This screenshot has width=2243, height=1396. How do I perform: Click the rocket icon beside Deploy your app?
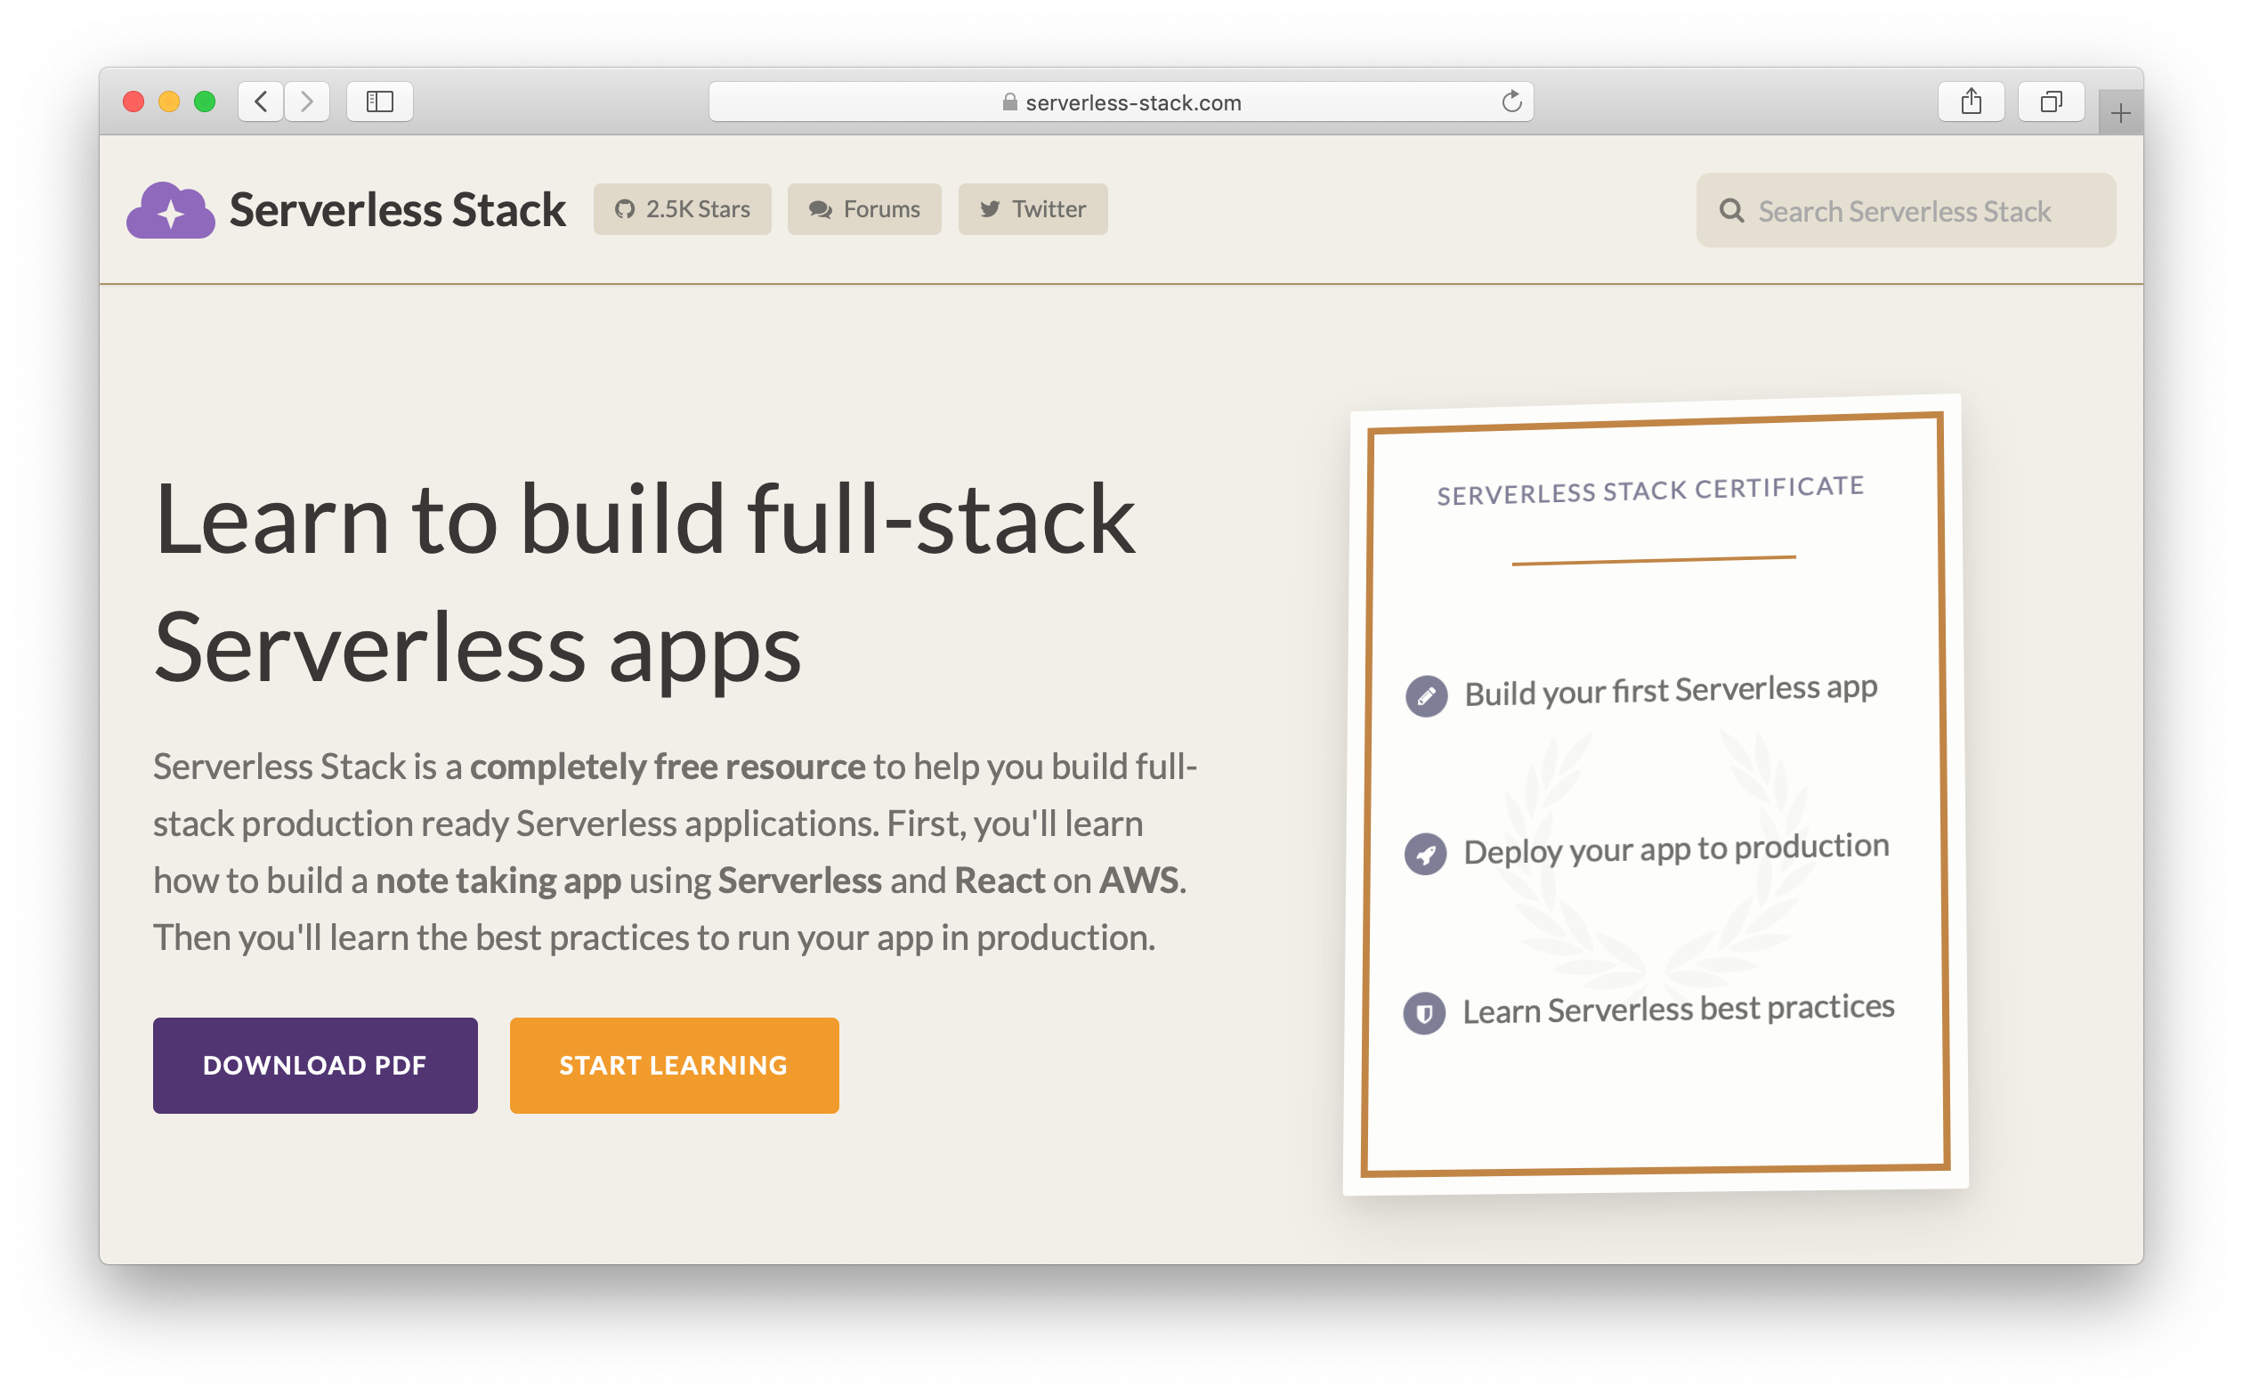(x=1425, y=854)
